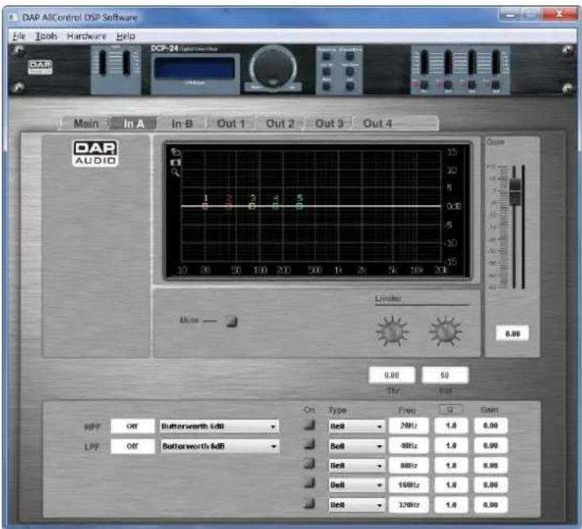Screen dimensions: 582x529
Task: Click the blue LCD display on the rack unit
Action: click(194, 68)
